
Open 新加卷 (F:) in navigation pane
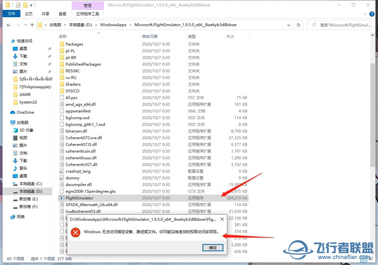pos(28,207)
